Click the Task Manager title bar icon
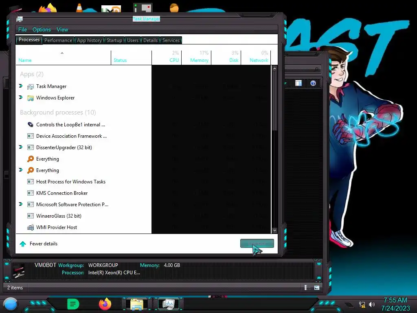 20,19
